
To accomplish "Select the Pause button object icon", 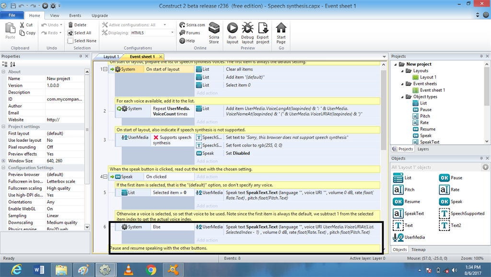I will coord(444,178).
